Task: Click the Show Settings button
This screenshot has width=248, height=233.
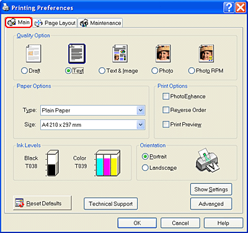Action: [211, 190]
